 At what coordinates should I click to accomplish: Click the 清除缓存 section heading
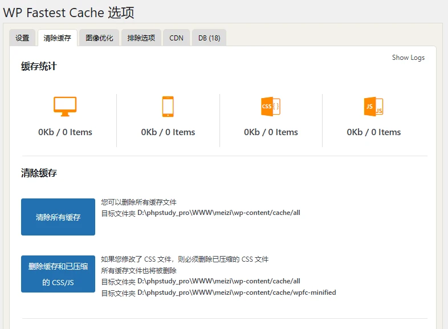coord(39,173)
